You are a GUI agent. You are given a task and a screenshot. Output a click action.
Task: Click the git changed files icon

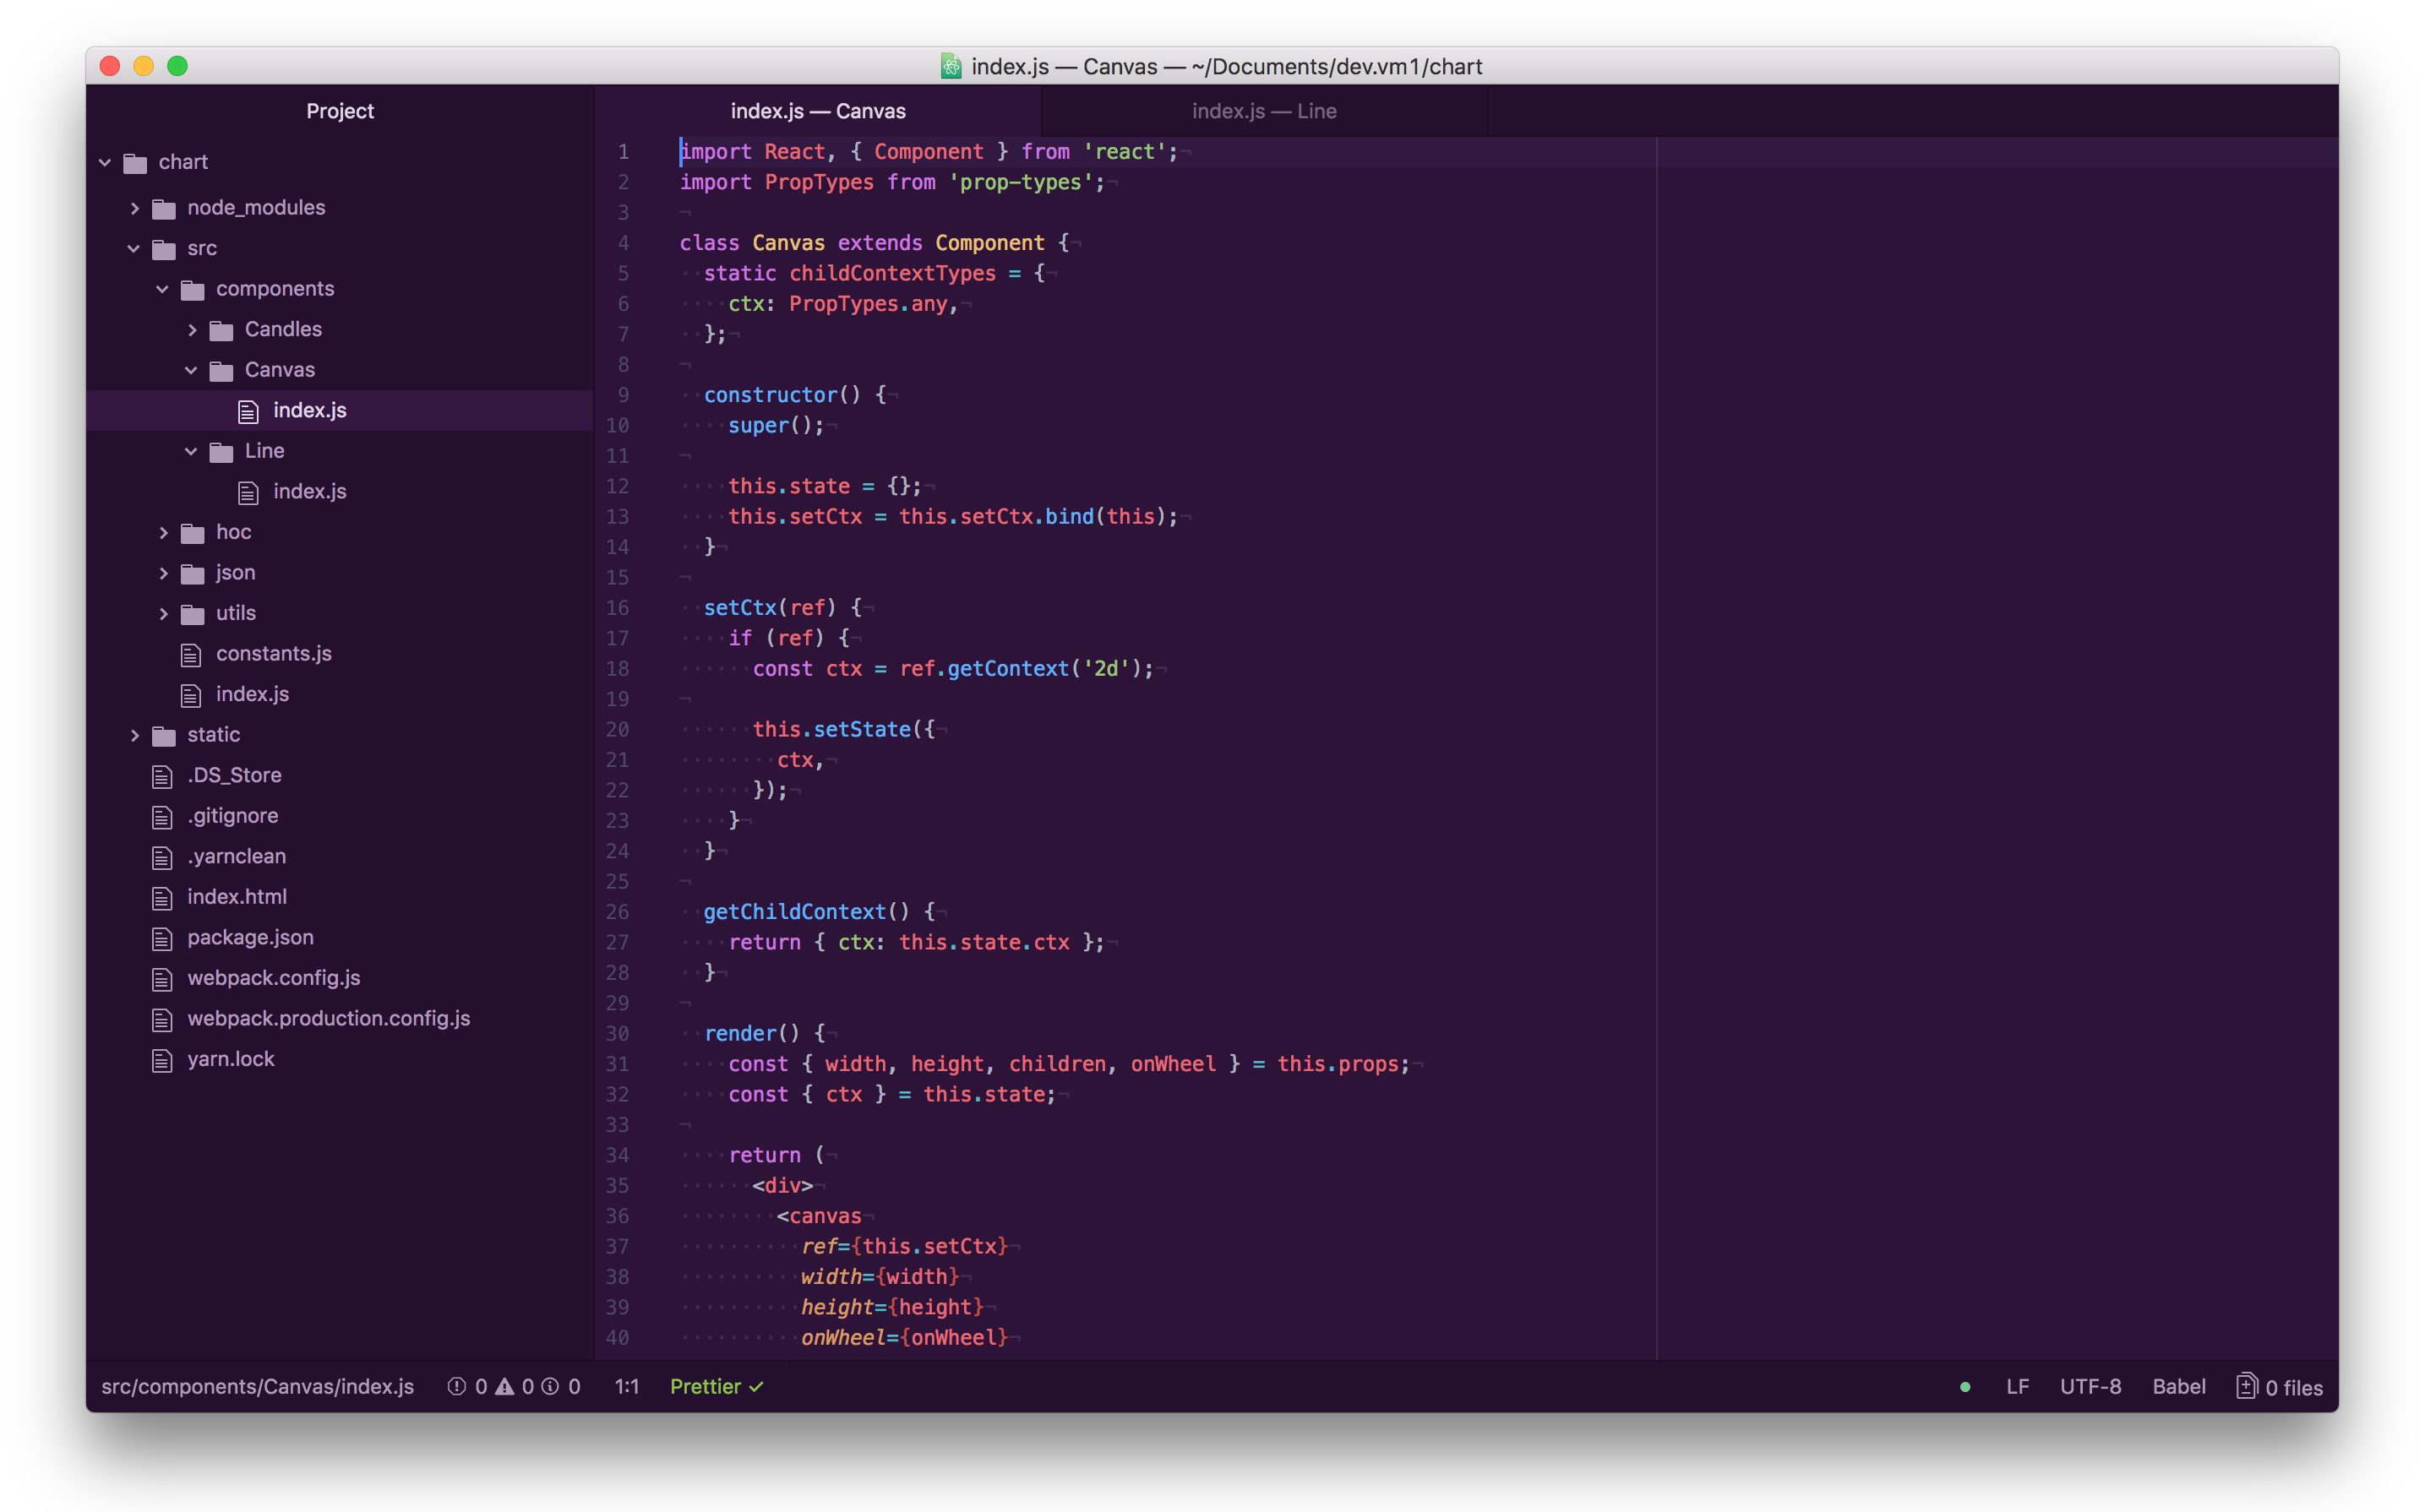2246,1386
